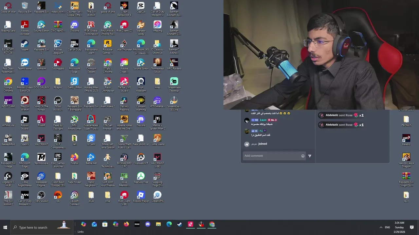419x235 pixels.
Task: Open UrbanVPN desktop shortcut
Action: (x=157, y=197)
